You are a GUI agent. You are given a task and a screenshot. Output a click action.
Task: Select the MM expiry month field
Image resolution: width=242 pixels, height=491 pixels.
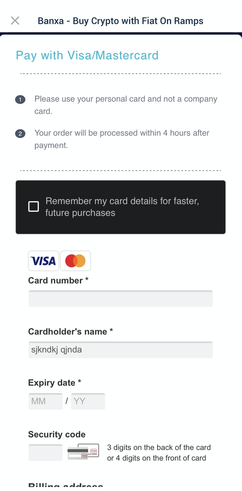[x=45, y=401]
